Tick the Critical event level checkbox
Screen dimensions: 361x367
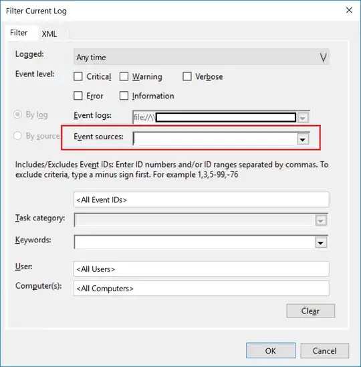[78, 76]
